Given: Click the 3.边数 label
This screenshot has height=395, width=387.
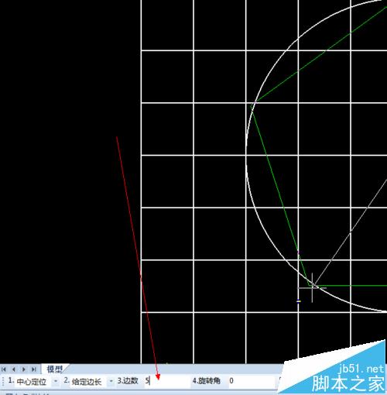Looking at the screenshot, I should tap(128, 380).
